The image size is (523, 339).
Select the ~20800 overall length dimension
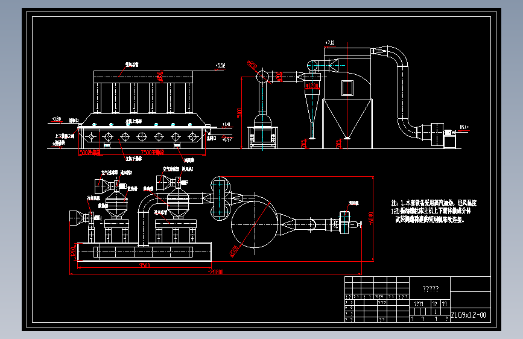pyautogui.click(x=216, y=272)
